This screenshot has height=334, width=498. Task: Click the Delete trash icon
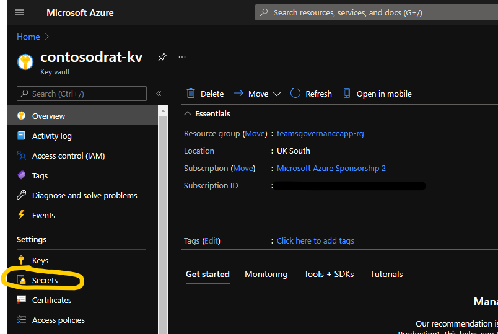(x=191, y=93)
